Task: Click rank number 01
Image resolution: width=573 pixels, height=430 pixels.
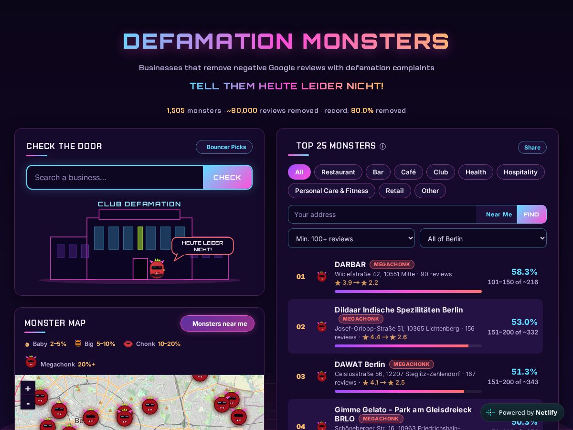Action: coord(300,277)
